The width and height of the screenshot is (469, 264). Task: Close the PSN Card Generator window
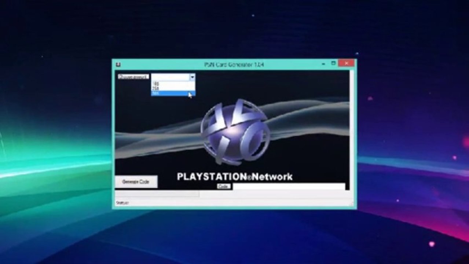pos(346,63)
